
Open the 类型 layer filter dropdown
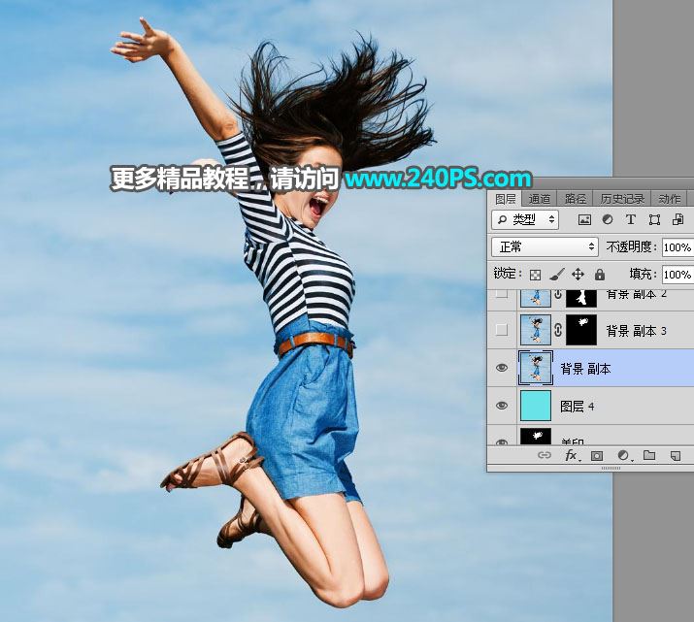pyautogui.click(x=525, y=219)
